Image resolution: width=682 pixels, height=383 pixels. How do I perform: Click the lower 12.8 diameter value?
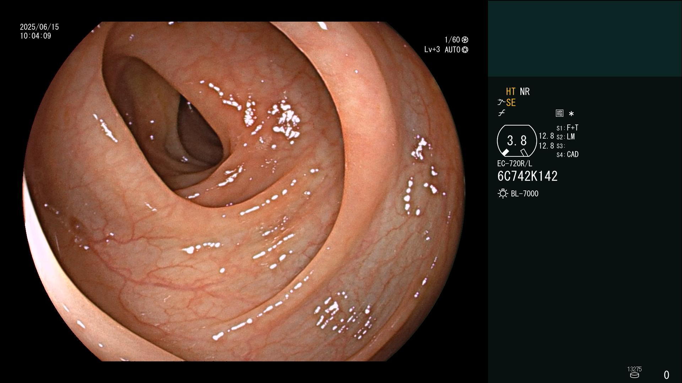546,146
